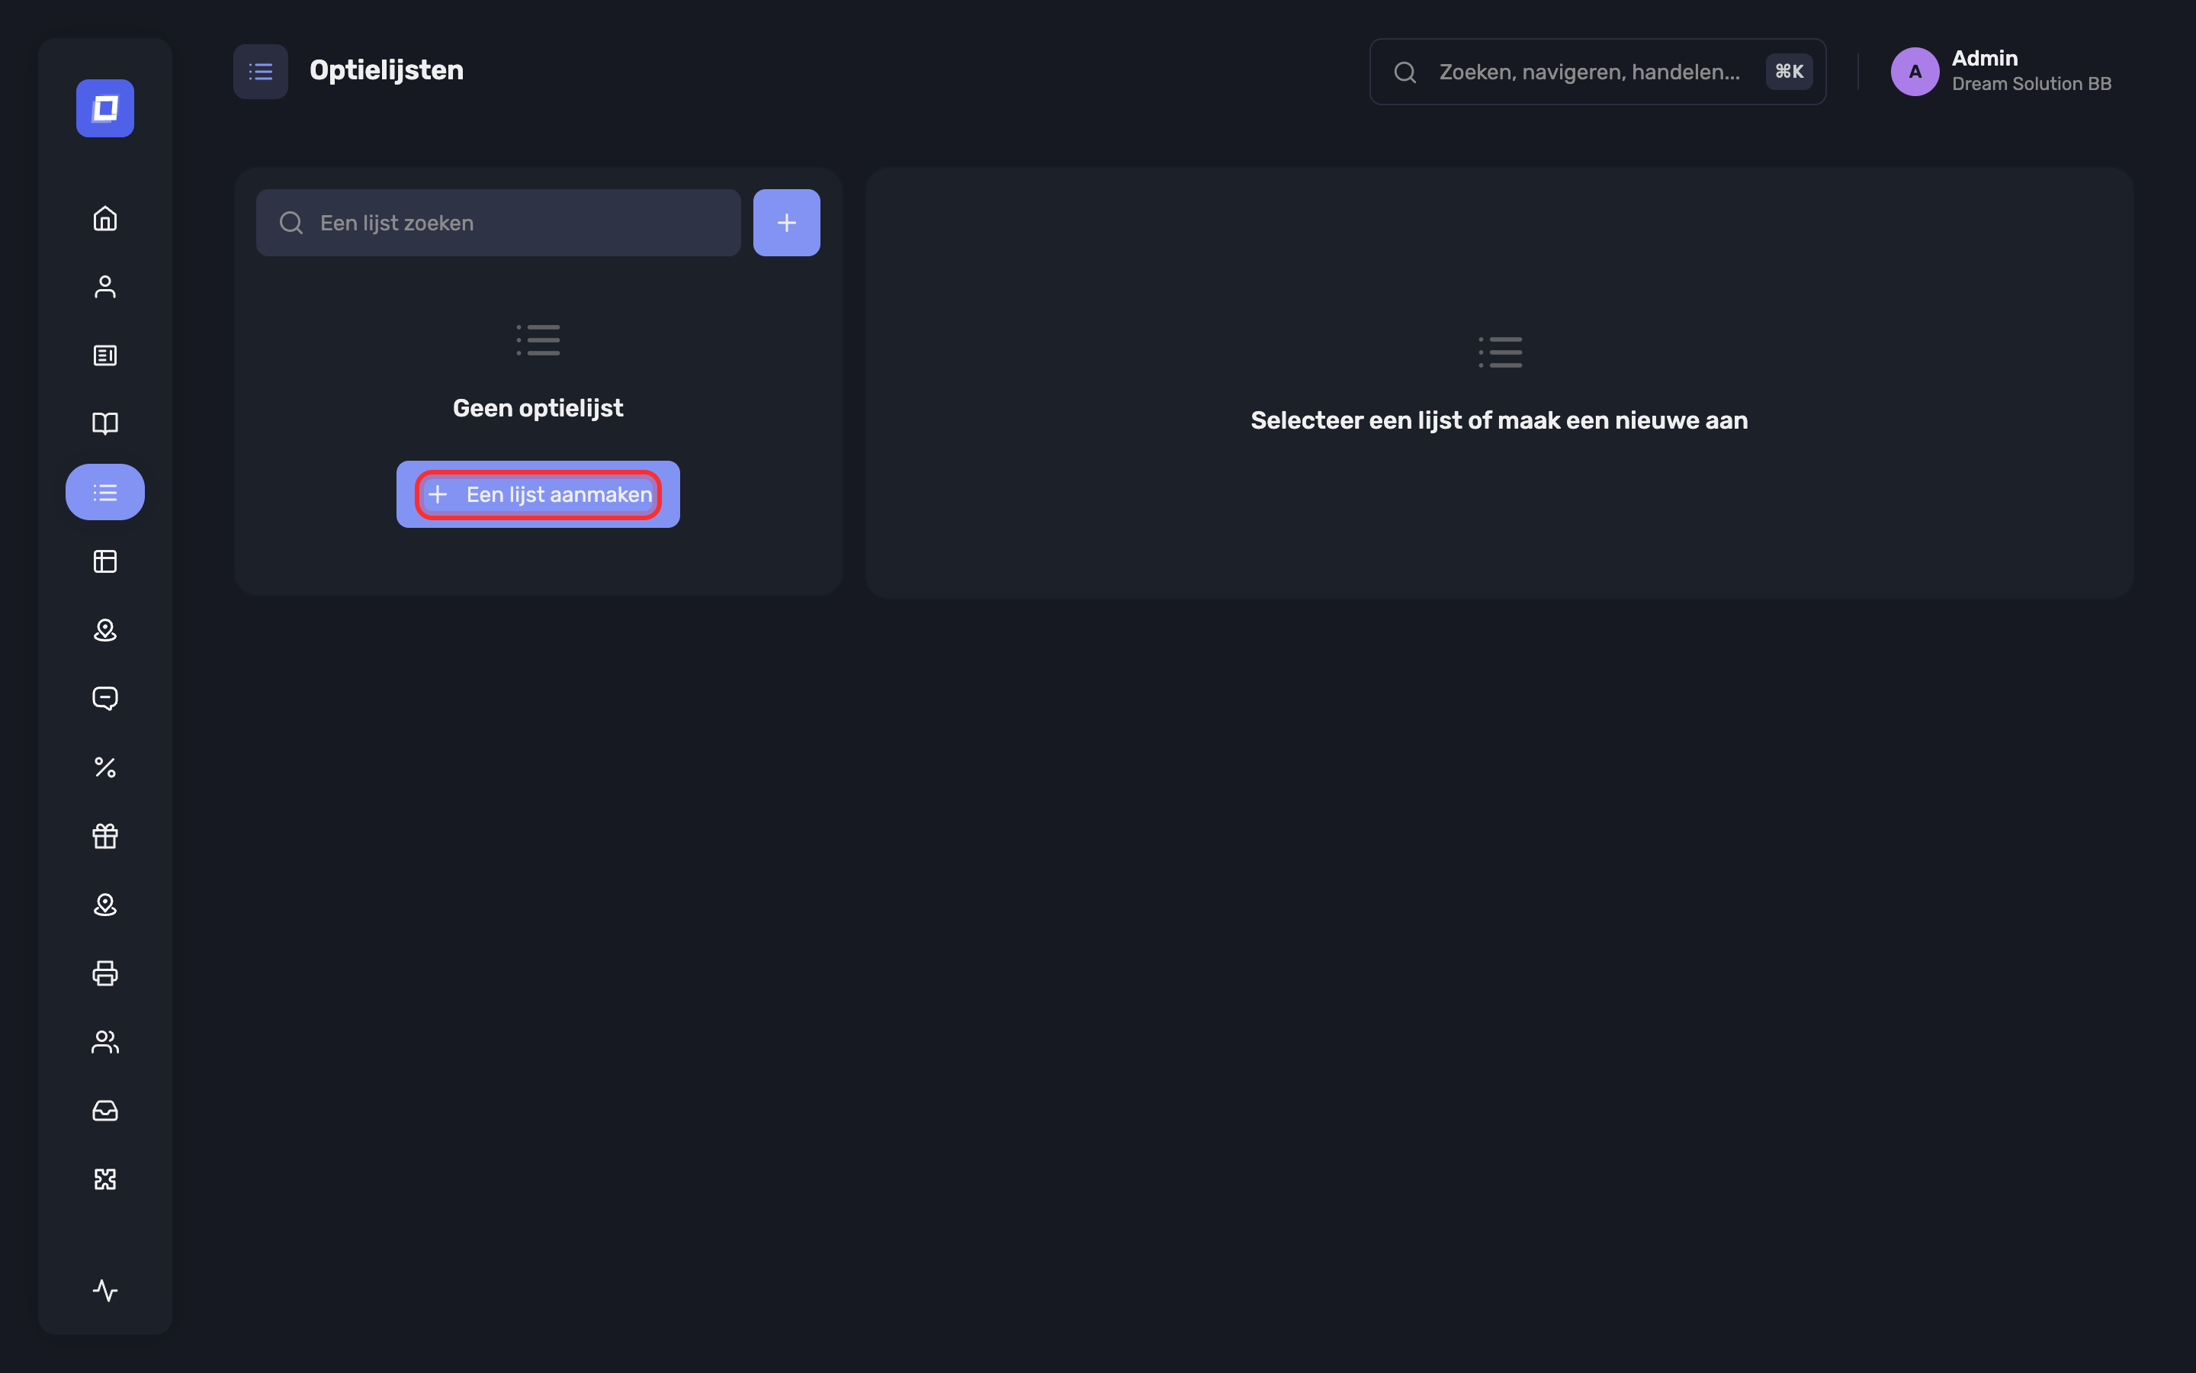Click the 'Dream Solution BB' organization label
The image size is (2196, 1373).
pos(2031,85)
